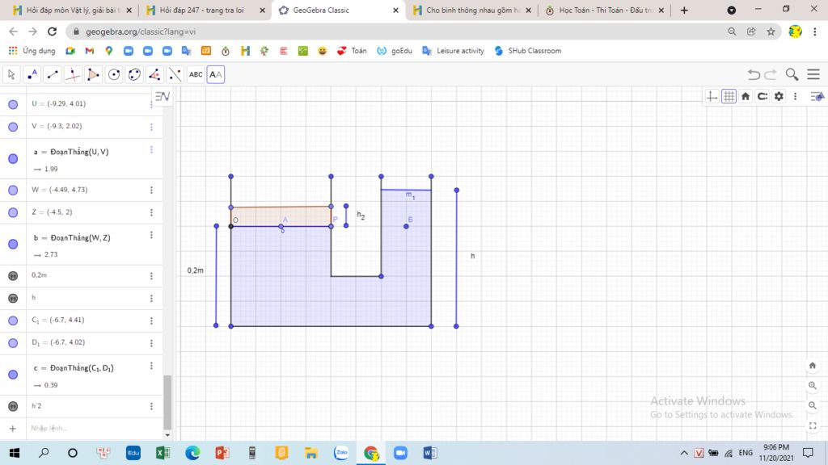The height and width of the screenshot is (465, 828).
Task: Switch to Hỏi đáp môn Vật lý tab
Action: coord(72,10)
